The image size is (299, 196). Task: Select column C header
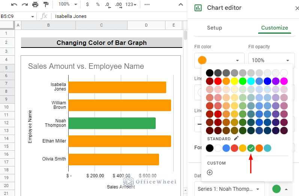101,25
